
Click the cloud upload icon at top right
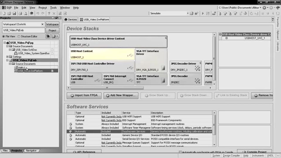(x=278, y=8)
